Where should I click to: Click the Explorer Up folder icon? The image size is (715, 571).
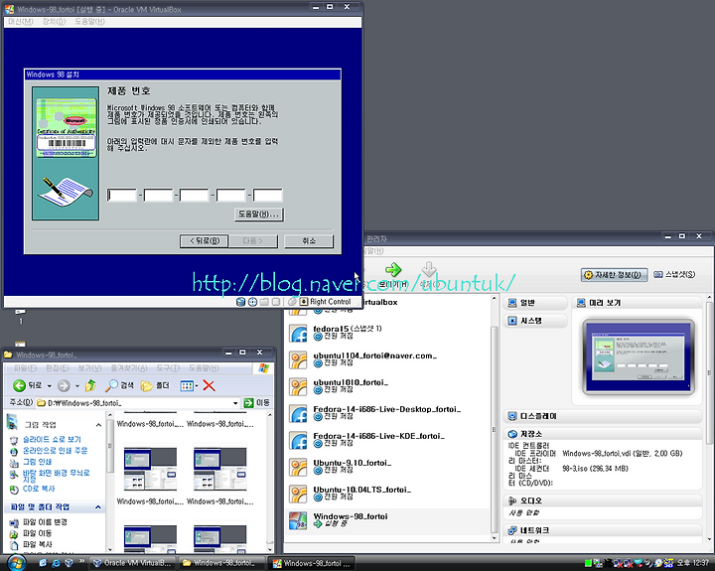[90, 386]
